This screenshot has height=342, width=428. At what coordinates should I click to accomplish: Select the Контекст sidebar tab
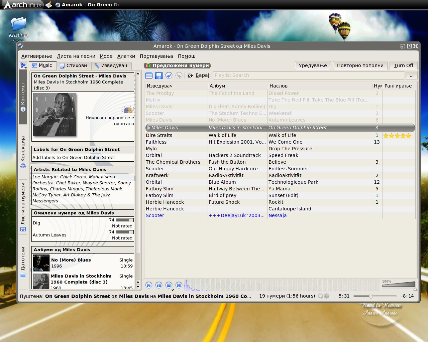point(23,97)
